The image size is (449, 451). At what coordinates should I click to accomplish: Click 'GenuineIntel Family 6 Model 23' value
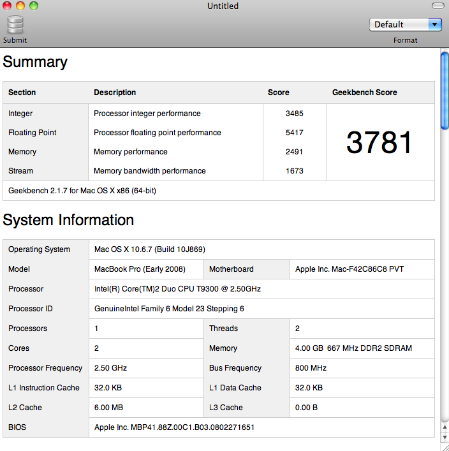pyautogui.click(x=169, y=309)
